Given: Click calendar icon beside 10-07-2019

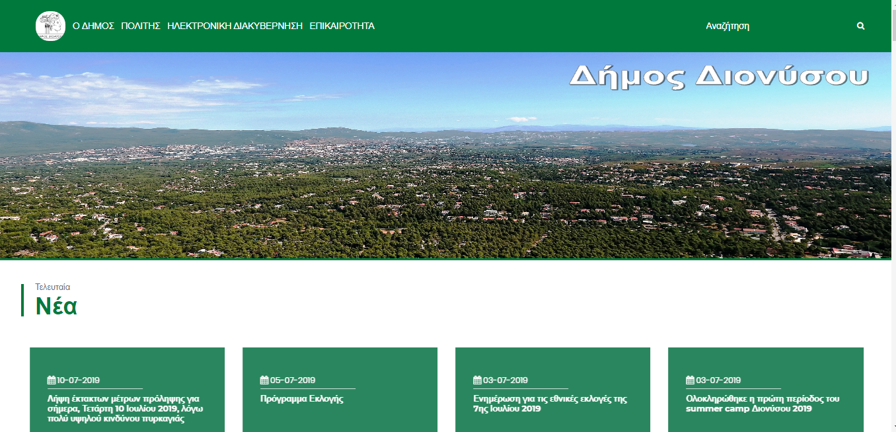Looking at the screenshot, I should coord(52,380).
